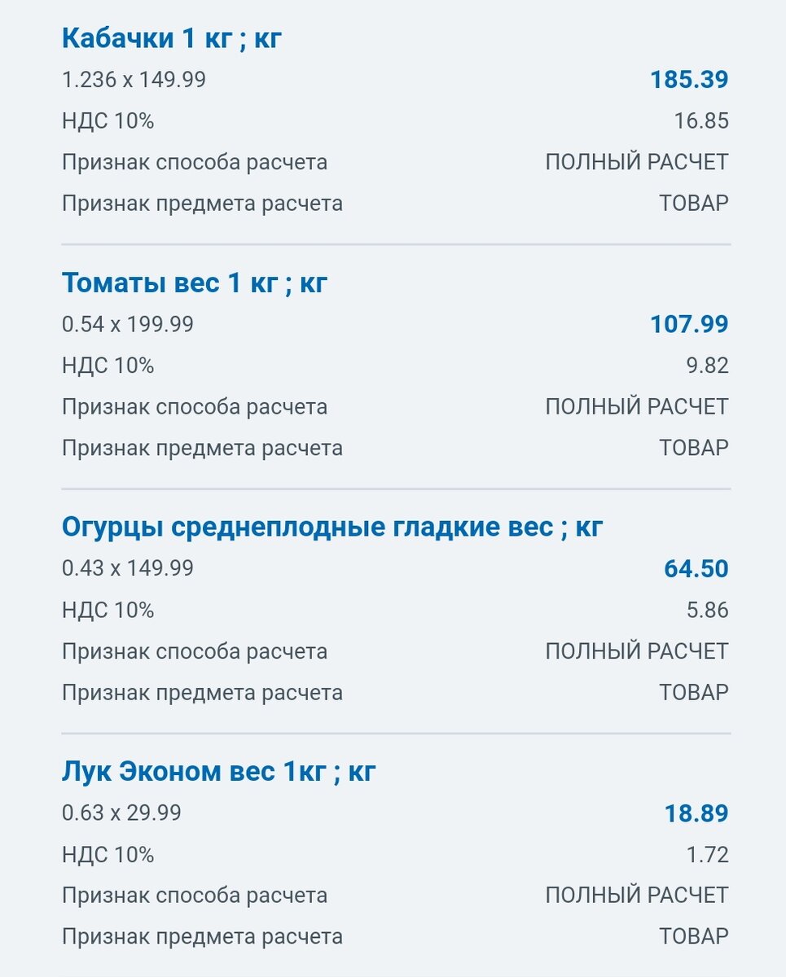The height and width of the screenshot is (977, 786).
Task: Click НДС 10% label under Огурцы
Action: (x=108, y=610)
